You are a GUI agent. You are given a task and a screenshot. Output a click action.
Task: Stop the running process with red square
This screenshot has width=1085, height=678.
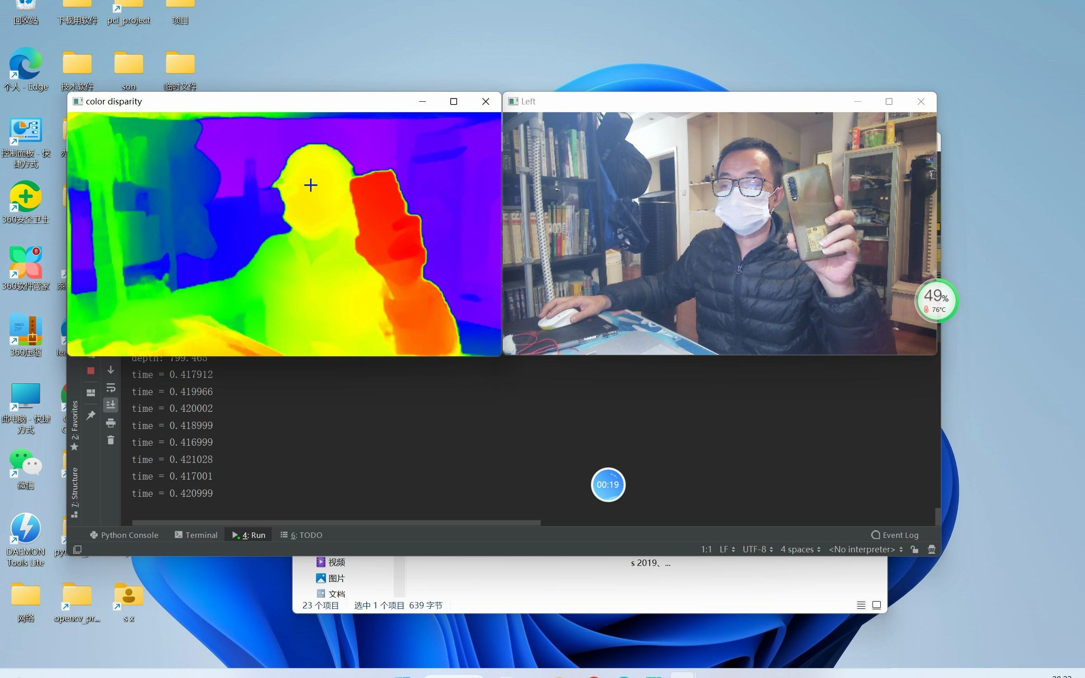[x=91, y=371]
